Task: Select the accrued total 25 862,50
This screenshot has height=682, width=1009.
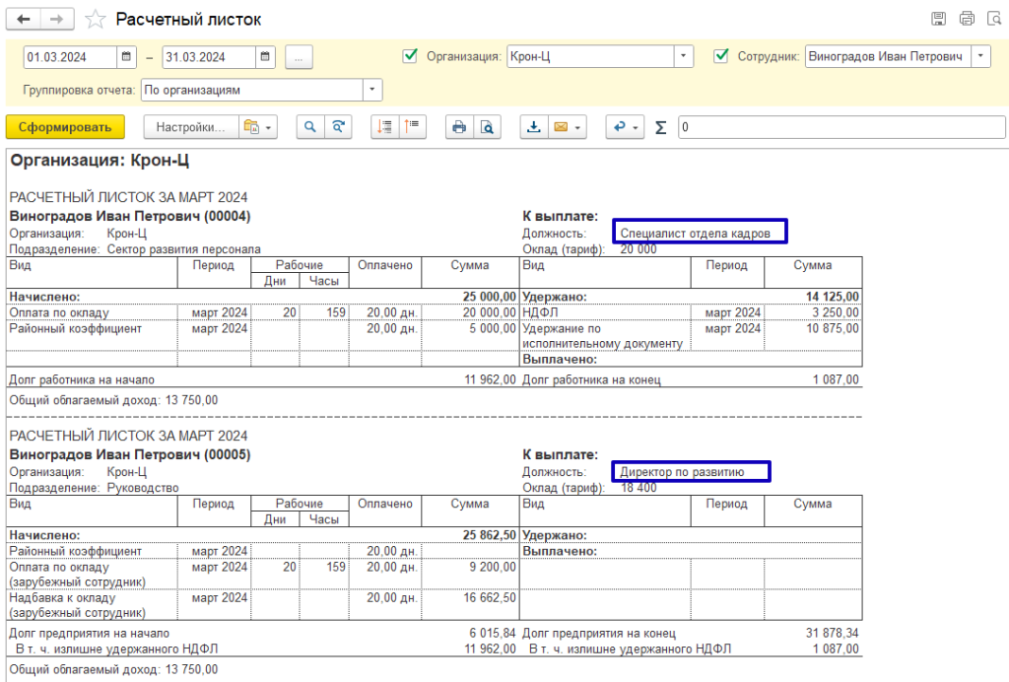Action: pos(489,535)
